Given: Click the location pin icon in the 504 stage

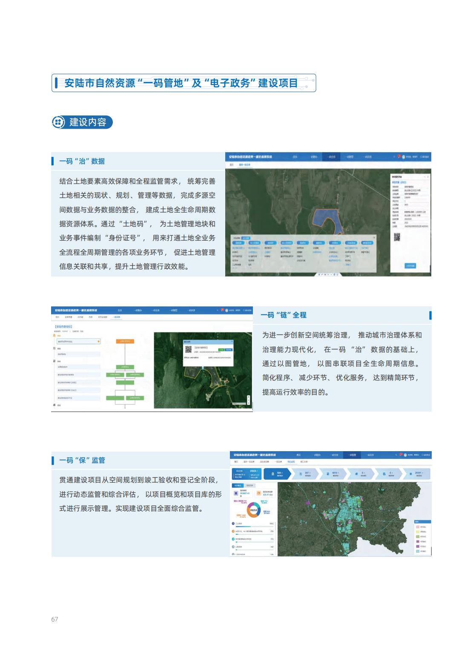Looking at the screenshot, I should 273,473.
